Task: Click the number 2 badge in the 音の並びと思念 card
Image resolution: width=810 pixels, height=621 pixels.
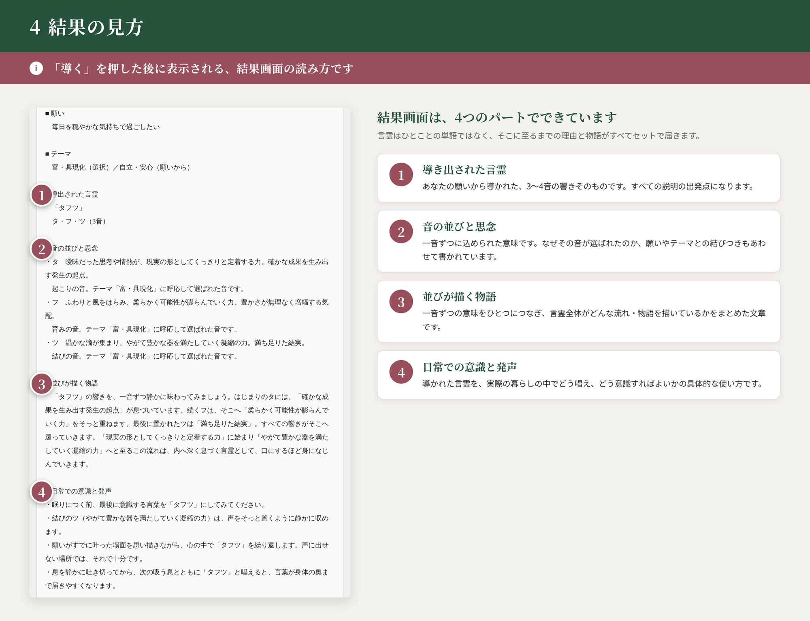Action: click(401, 232)
